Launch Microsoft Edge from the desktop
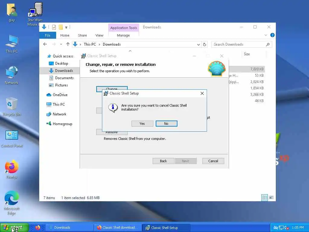Image resolution: width=309 pixels, height=232 pixels. 12,203
